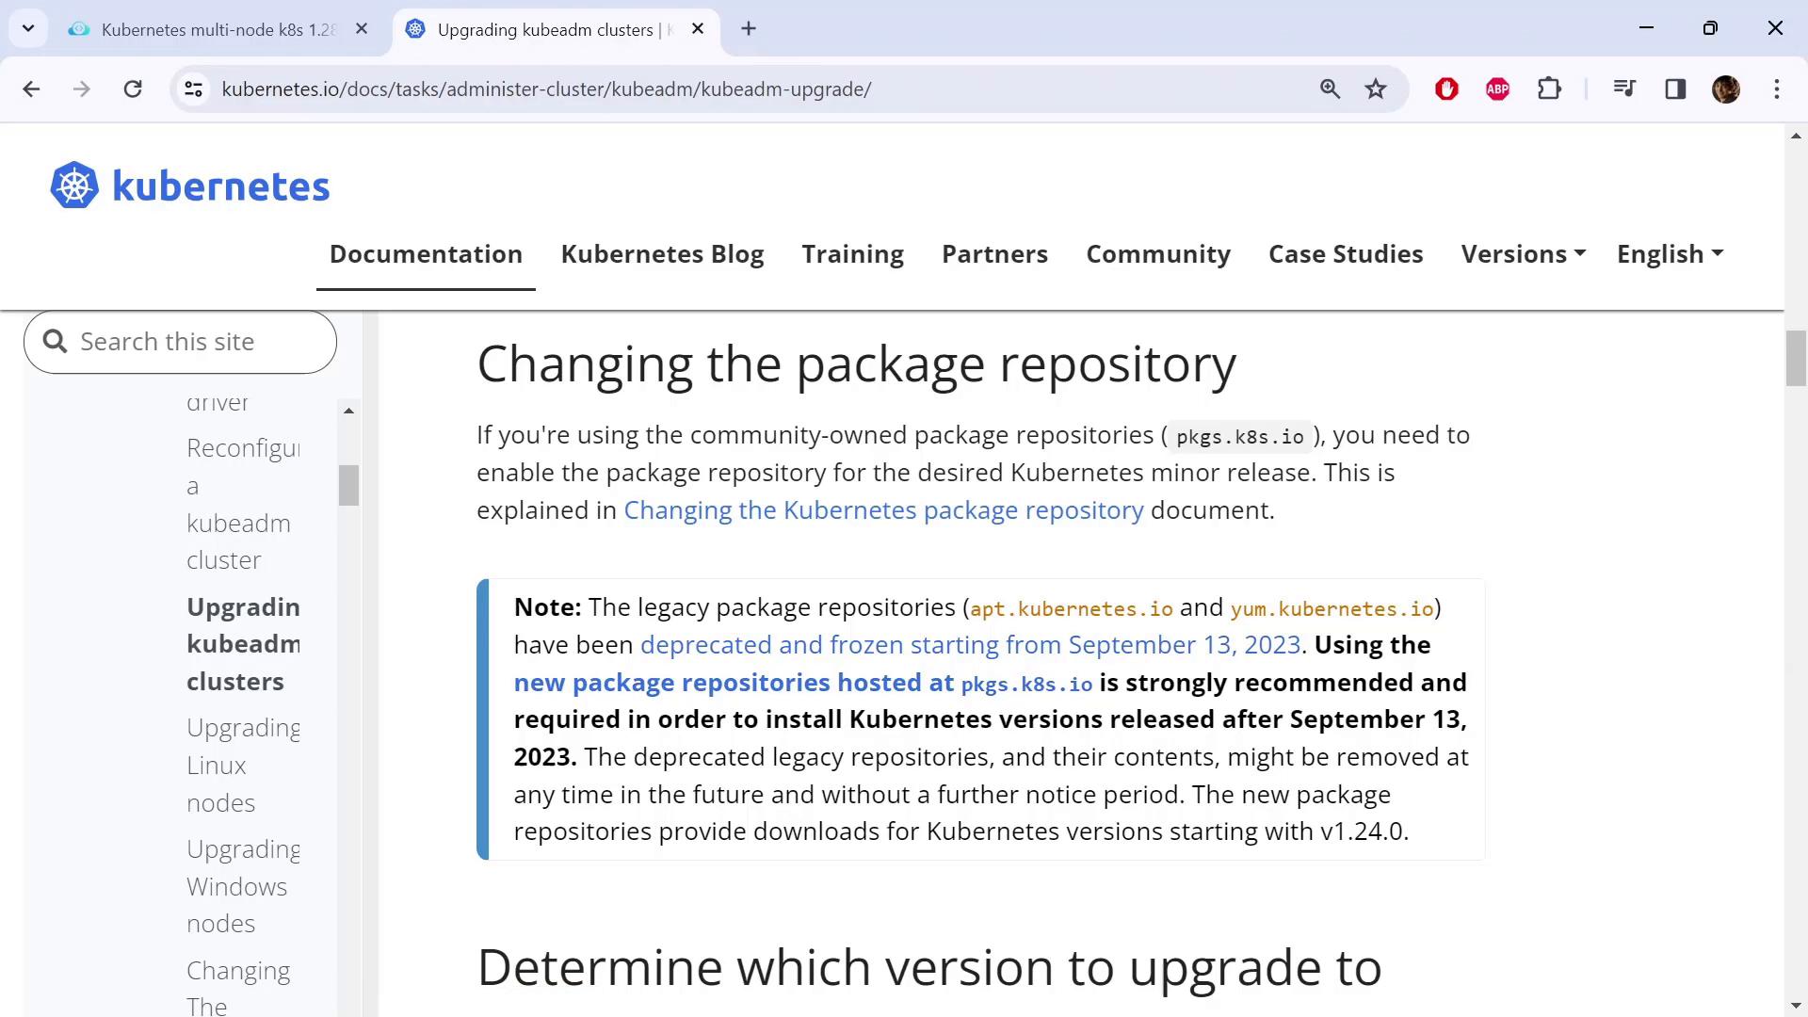
Task: Open new package repositories hosted at pkgs.k8s.io link
Action: 803,683
